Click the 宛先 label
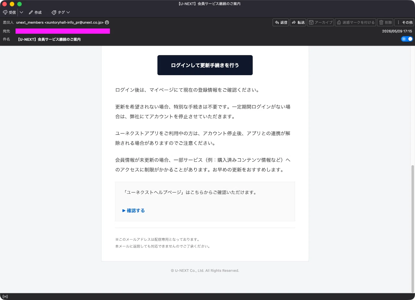Viewport: 415px width, 300px height. click(6, 31)
